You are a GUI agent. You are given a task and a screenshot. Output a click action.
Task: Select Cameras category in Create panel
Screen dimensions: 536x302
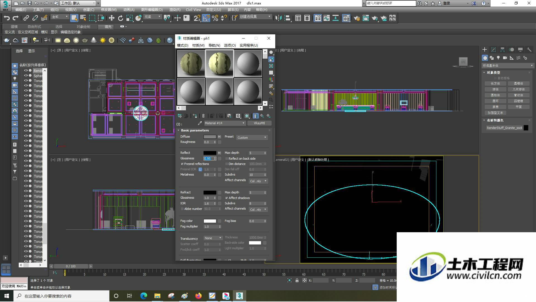point(505,58)
